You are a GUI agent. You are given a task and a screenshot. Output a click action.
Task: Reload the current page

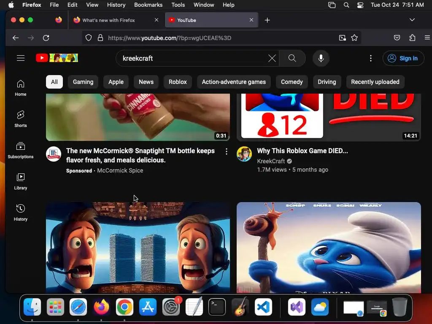46,38
